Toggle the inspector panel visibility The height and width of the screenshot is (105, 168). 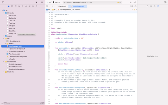(x=165, y=2)
